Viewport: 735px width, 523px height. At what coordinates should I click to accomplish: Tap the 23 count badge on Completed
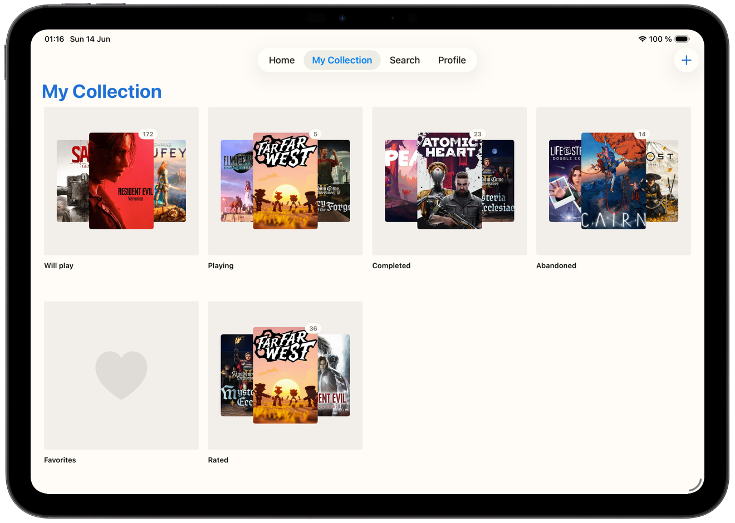point(477,134)
